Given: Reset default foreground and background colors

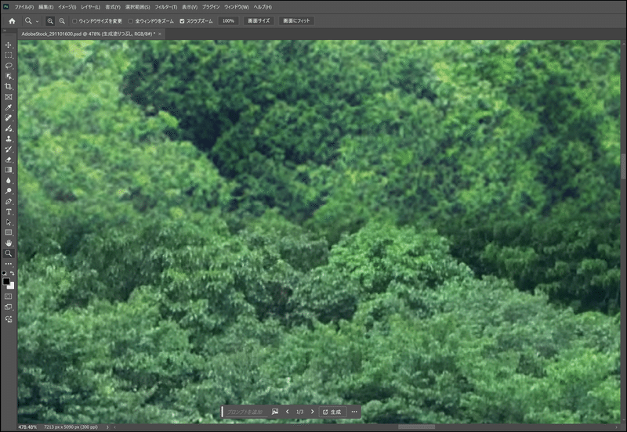Looking at the screenshot, I should click(5, 273).
